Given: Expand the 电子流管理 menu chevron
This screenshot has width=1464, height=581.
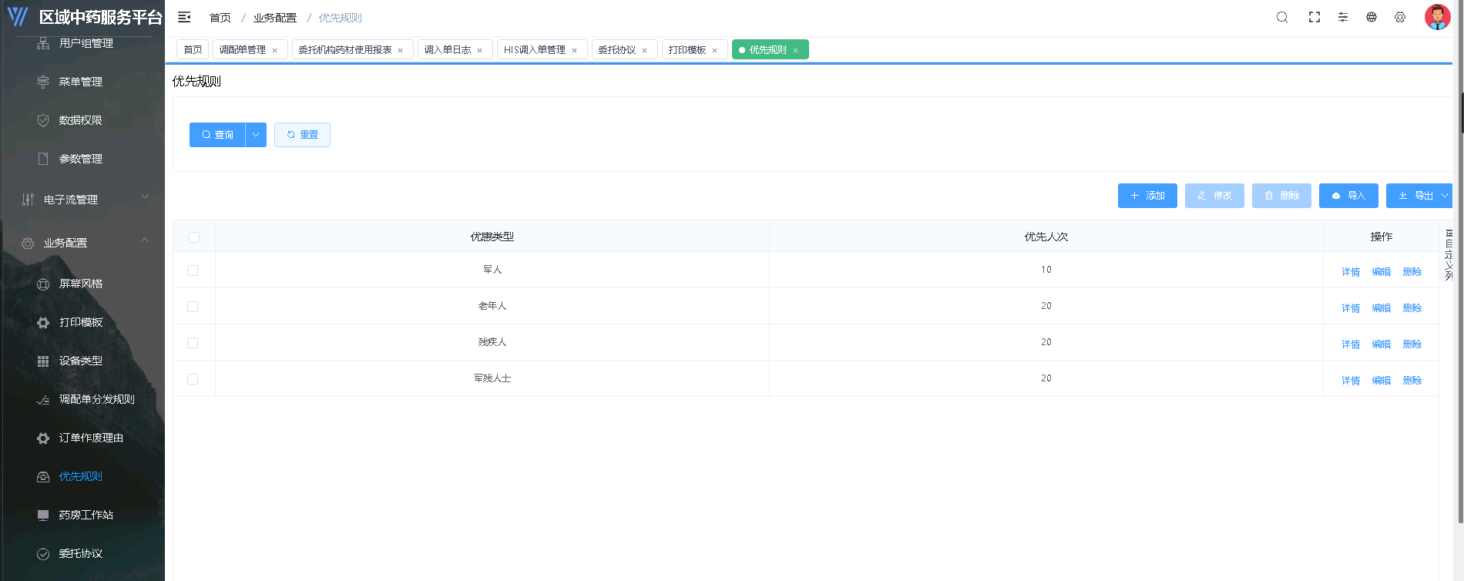Looking at the screenshot, I should click(145, 197).
